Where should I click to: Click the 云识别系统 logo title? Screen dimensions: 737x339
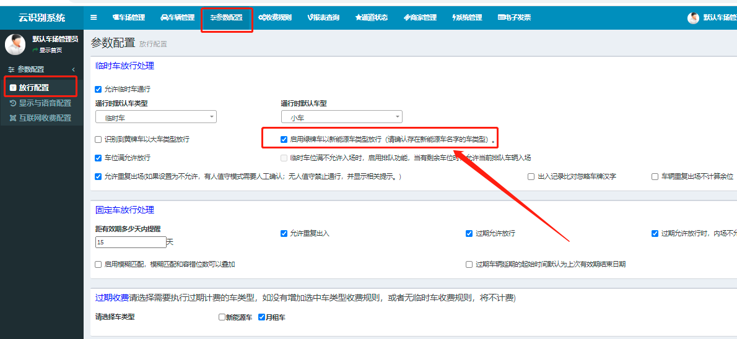tap(42, 18)
